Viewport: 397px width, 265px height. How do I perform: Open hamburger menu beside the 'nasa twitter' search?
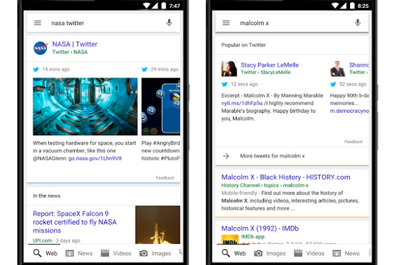click(38, 23)
